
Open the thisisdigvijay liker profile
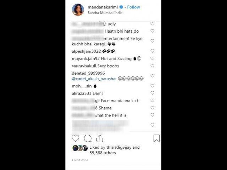tap(119, 147)
